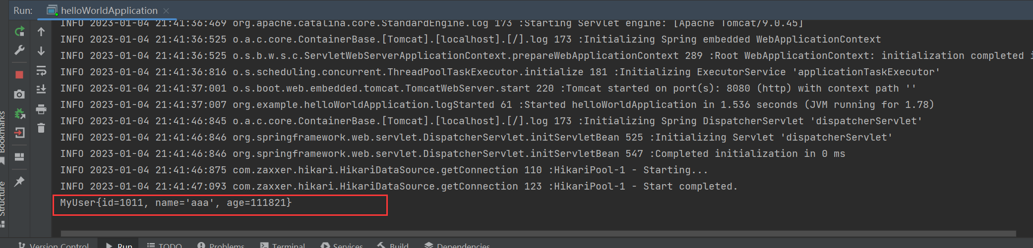This screenshot has height=248, width=1033.
Task: Take thread dump with camera icon
Action: (x=19, y=94)
